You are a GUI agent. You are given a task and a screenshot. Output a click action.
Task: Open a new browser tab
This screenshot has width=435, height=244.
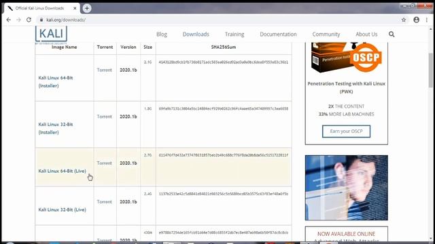point(87,8)
